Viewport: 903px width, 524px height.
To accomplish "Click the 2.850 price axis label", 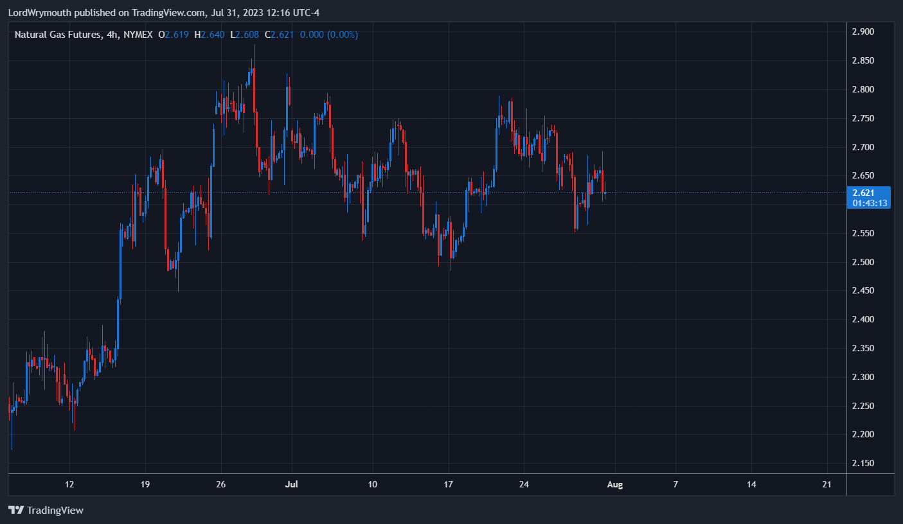I will point(863,61).
